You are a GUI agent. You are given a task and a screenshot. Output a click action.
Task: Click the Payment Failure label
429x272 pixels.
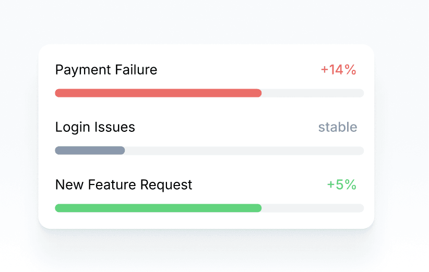tap(106, 70)
